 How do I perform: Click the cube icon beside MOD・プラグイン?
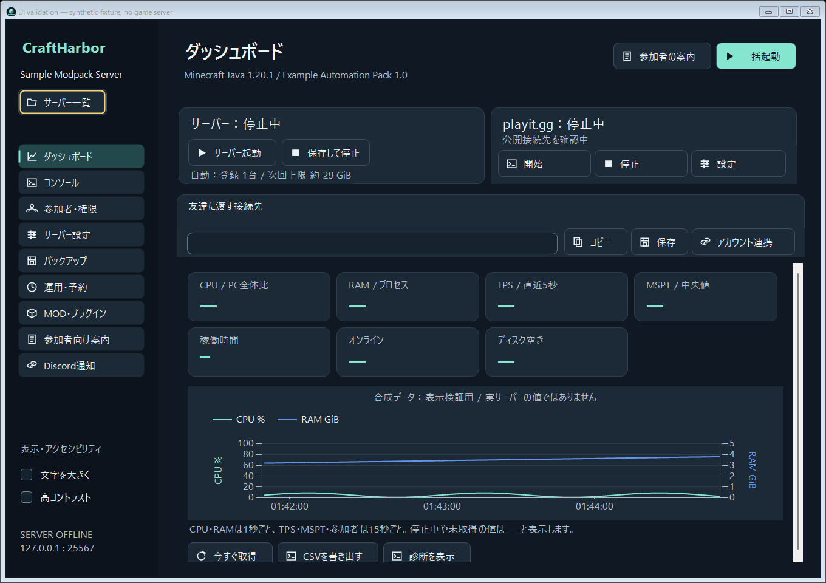[x=32, y=313]
